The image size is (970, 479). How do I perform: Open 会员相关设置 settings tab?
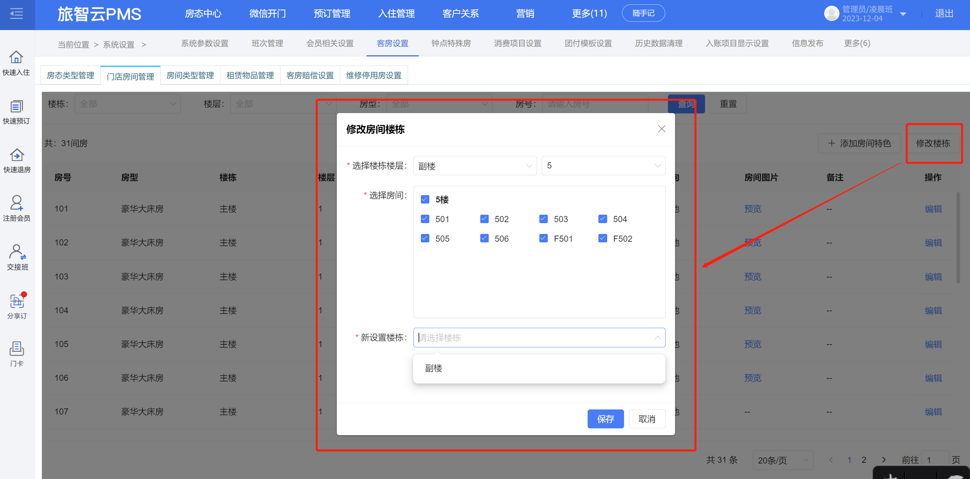pos(330,43)
